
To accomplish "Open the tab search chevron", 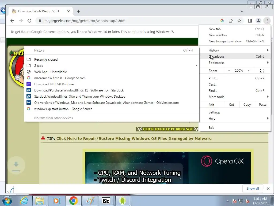I will pyautogui.click(x=242, y=11).
